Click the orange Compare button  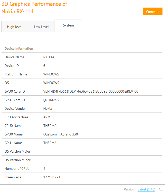[x=153, y=12]
